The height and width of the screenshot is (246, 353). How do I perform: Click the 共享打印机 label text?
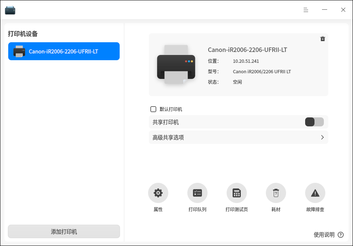point(166,122)
